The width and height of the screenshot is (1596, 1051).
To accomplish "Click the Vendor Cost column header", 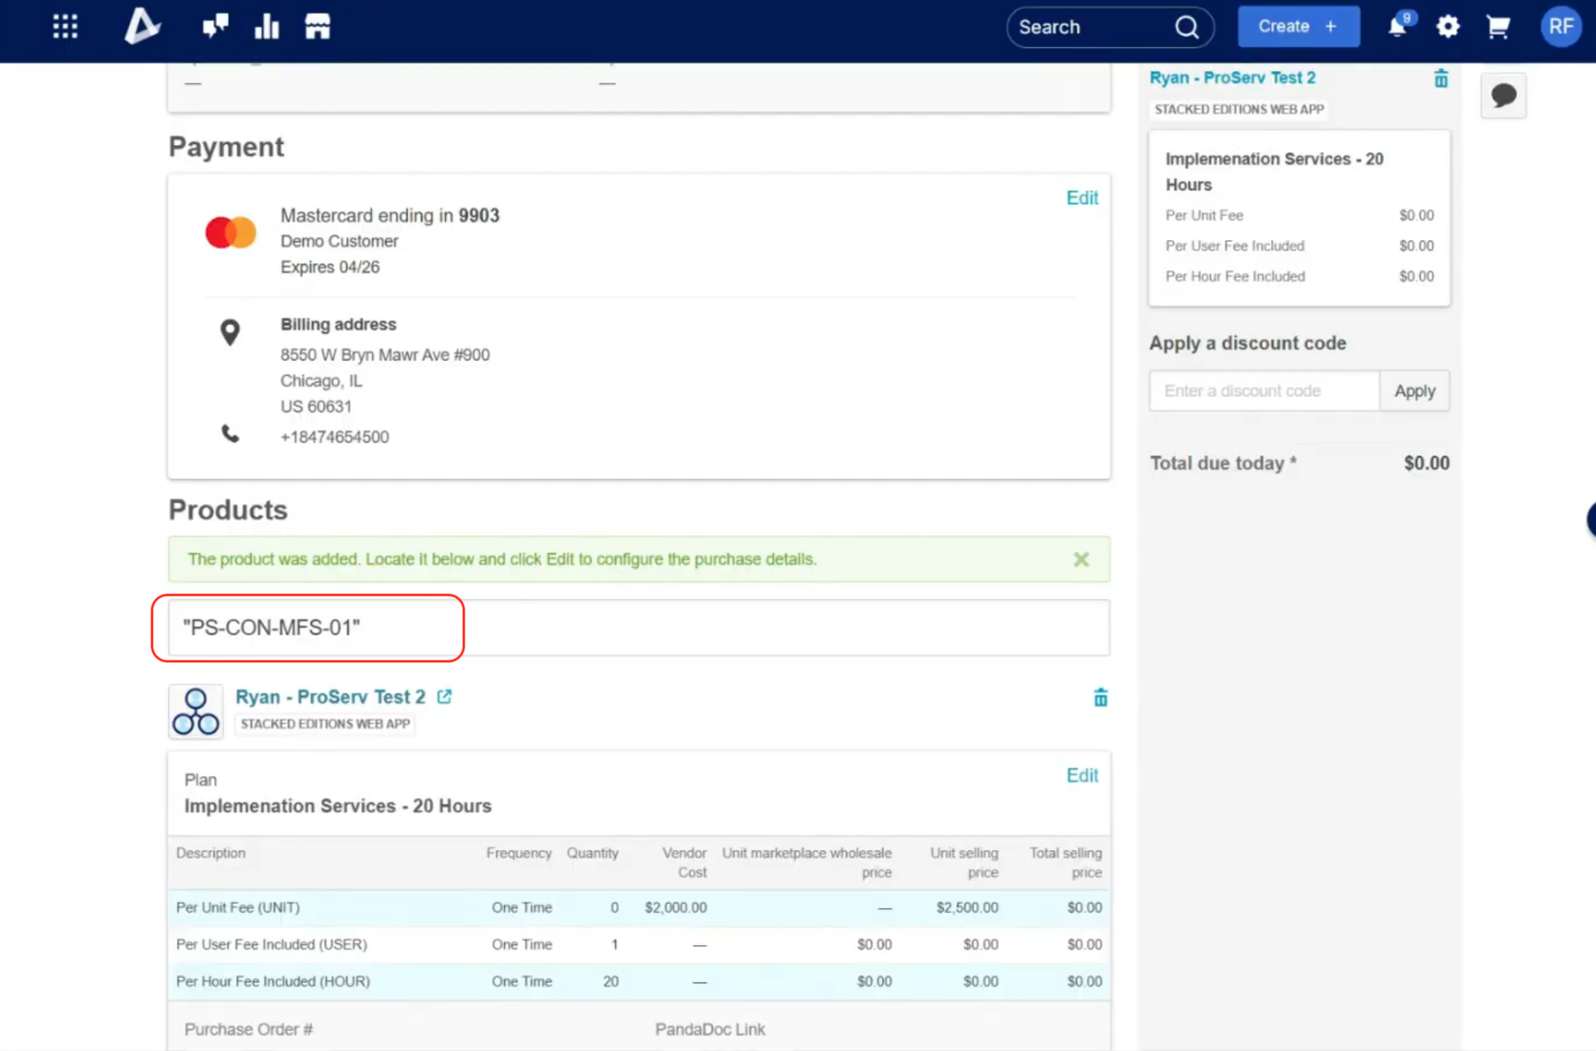I will [684, 862].
